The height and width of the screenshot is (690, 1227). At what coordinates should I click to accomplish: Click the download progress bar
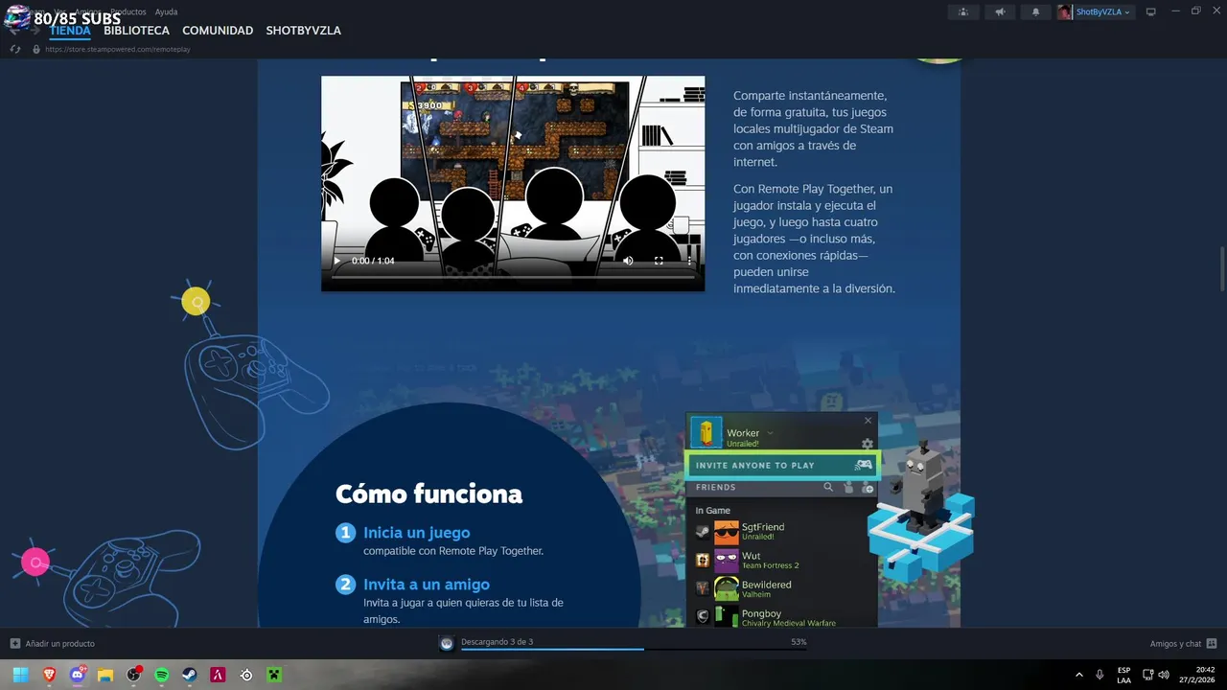pyautogui.click(x=634, y=649)
